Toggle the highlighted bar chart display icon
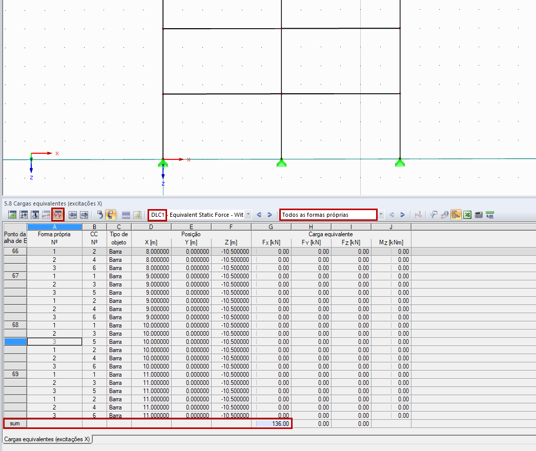The image size is (536, 451). 456,215
